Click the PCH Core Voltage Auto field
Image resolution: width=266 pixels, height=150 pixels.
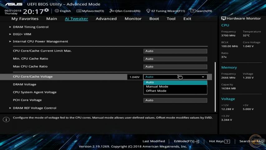click(x=175, y=100)
